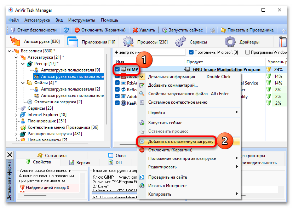Screen dimensions: 293x208
Task: Open the Копировать submenu
Action: (x=189, y=194)
